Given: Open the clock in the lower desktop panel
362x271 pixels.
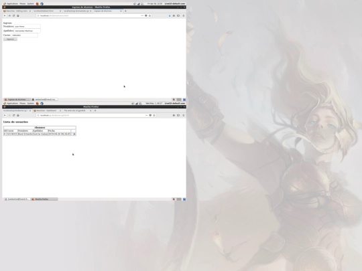Looking at the screenshot, I should pyautogui.click(x=154, y=104).
